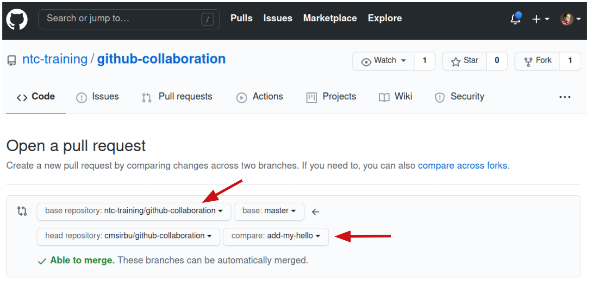The image size is (589, 282).
Task: Open the notifications bell
Action: click(x=515, y=19)
